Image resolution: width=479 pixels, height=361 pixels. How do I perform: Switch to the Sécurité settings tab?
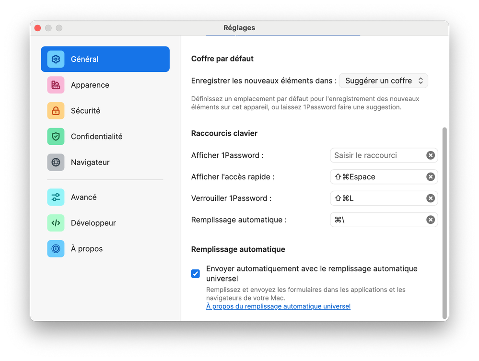coord(85,111)
